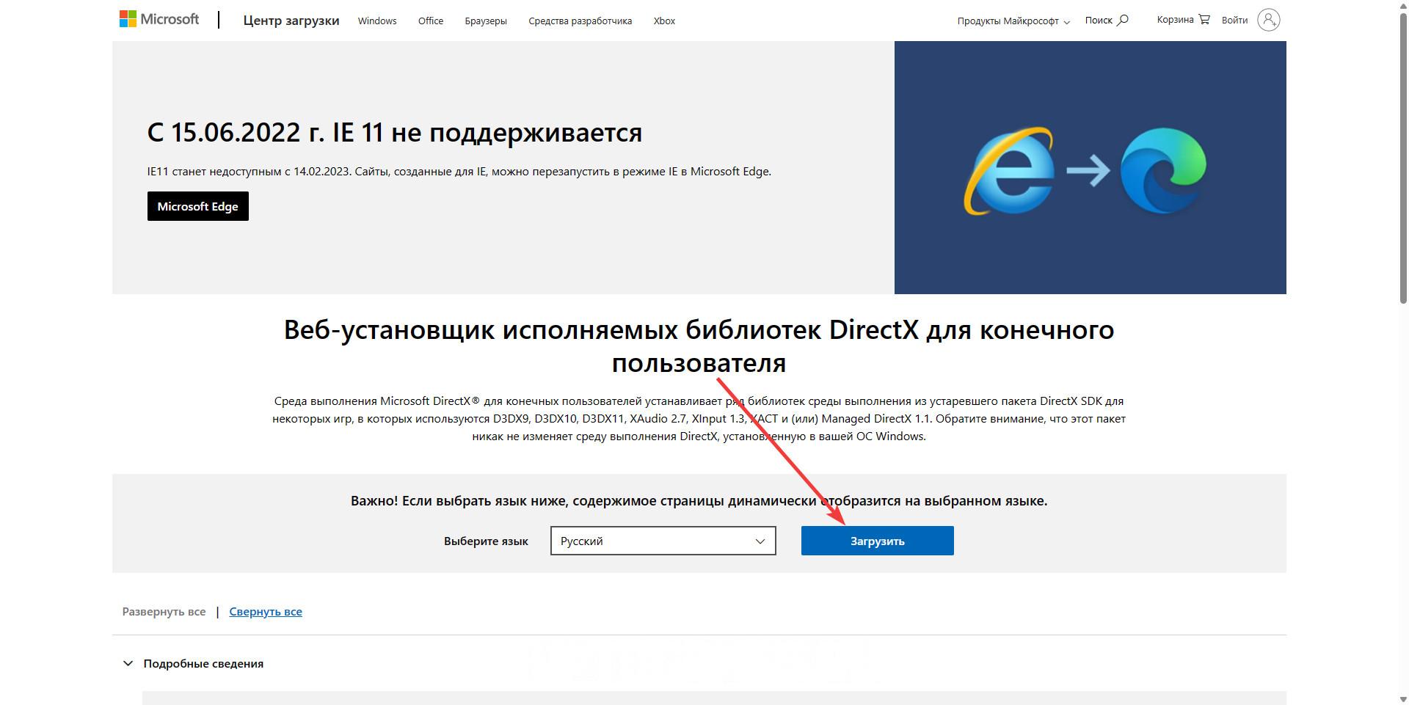This screenshot has height=705, width=1409.
Task: Open Средства разработчика menu item
Action: 580,21
